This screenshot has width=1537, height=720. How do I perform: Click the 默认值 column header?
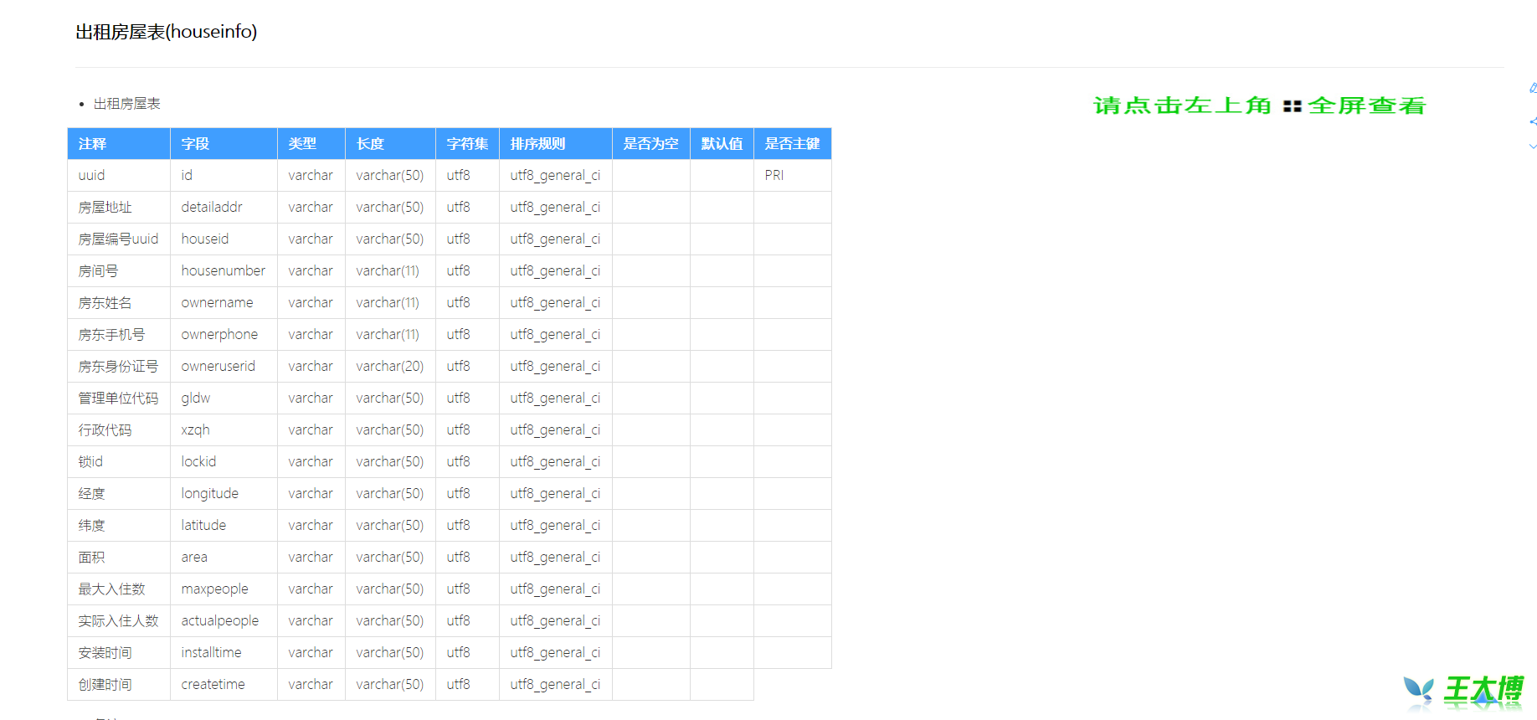tap(722, 144)
